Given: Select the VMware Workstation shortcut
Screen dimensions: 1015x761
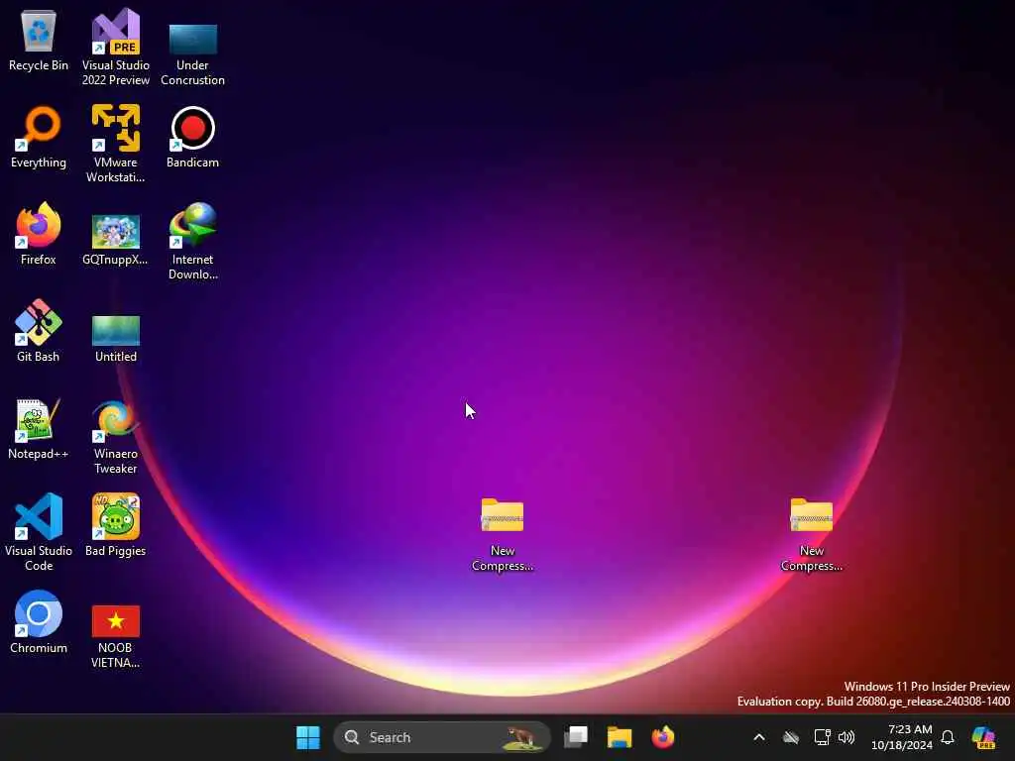Looking at the screenshot, I should coord(115,144).
